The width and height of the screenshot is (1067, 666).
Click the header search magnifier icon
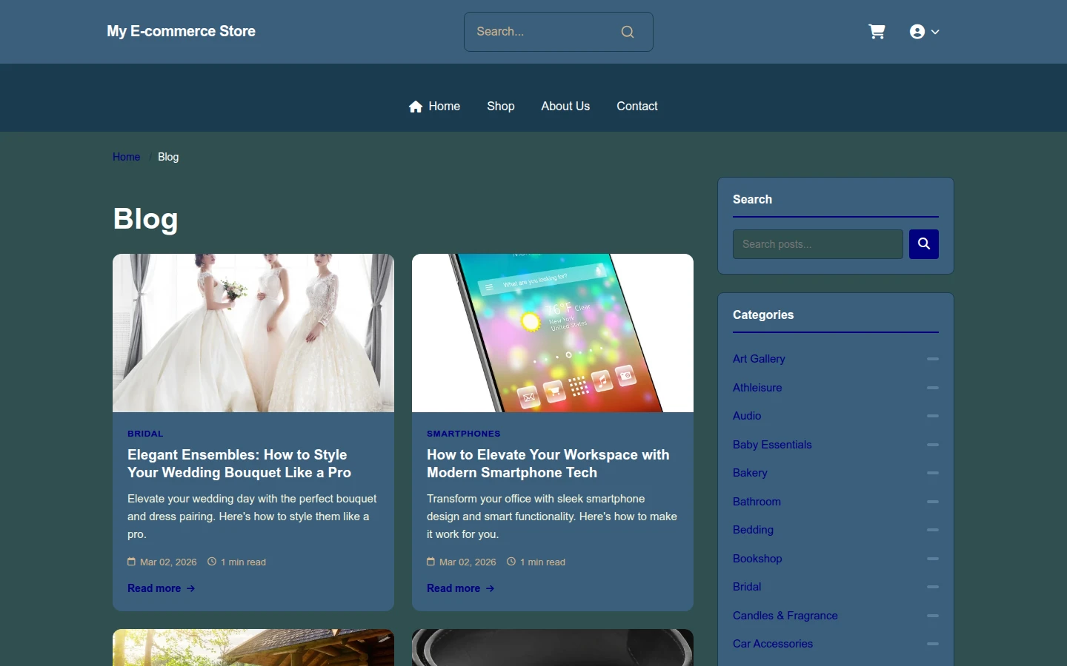click(x=628, y=32)
